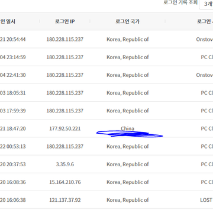Viewport: 213px width, 213px height.
Task: Click the 22:41:30 login time cell
Action: (x=12, y=75)
